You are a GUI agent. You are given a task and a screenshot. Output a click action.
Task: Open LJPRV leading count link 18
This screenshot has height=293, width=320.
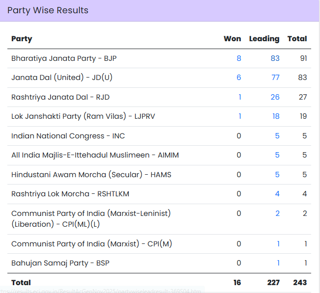(x=276, y=116)
